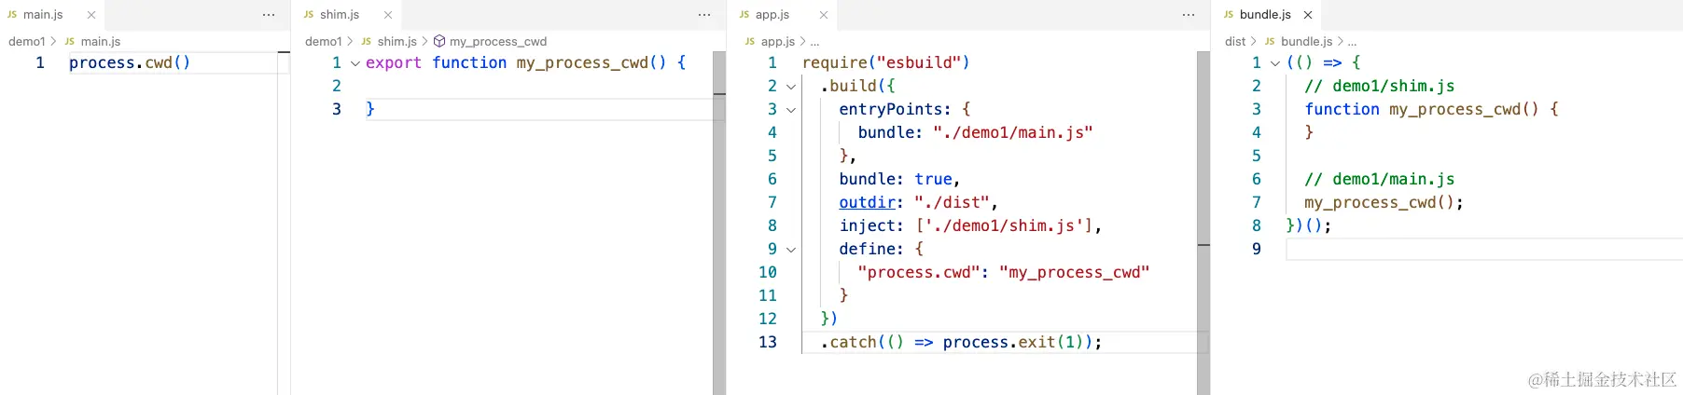Screen dimensions: 1683x395
Task: Switch to the app.js tab
Action: 772,15
